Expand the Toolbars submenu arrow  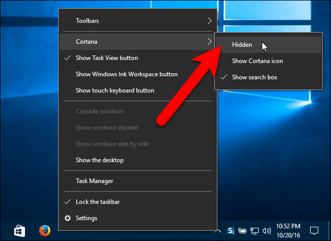pyautogui.click(x=209, y=21)
